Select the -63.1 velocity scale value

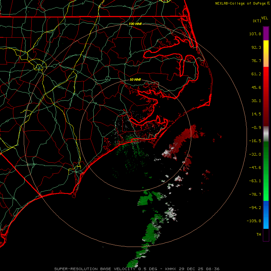click(x=255, y=181)
